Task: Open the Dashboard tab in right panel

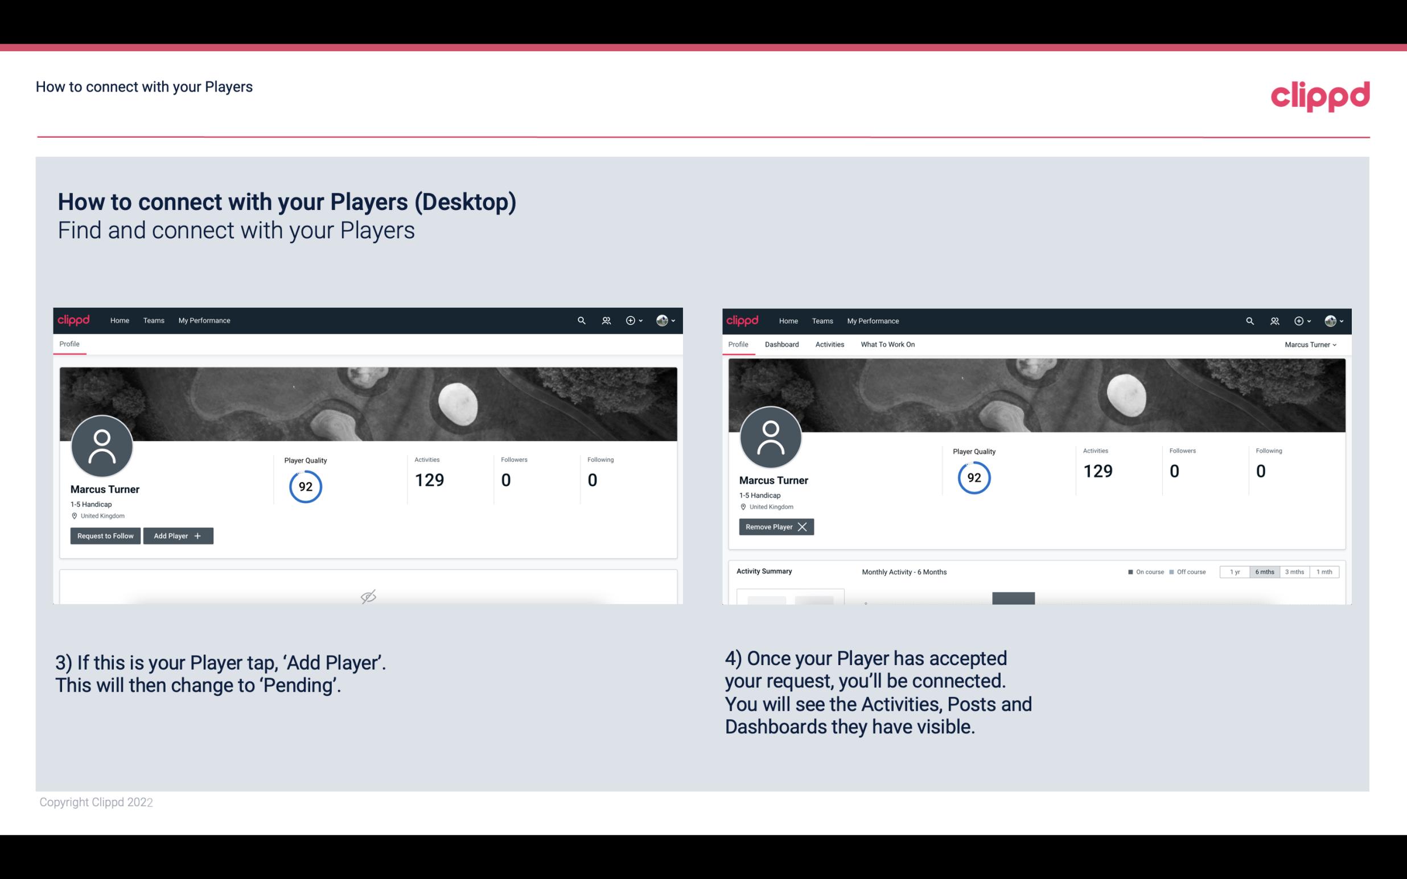Action: pyautogui.click(x=782, y=344)
